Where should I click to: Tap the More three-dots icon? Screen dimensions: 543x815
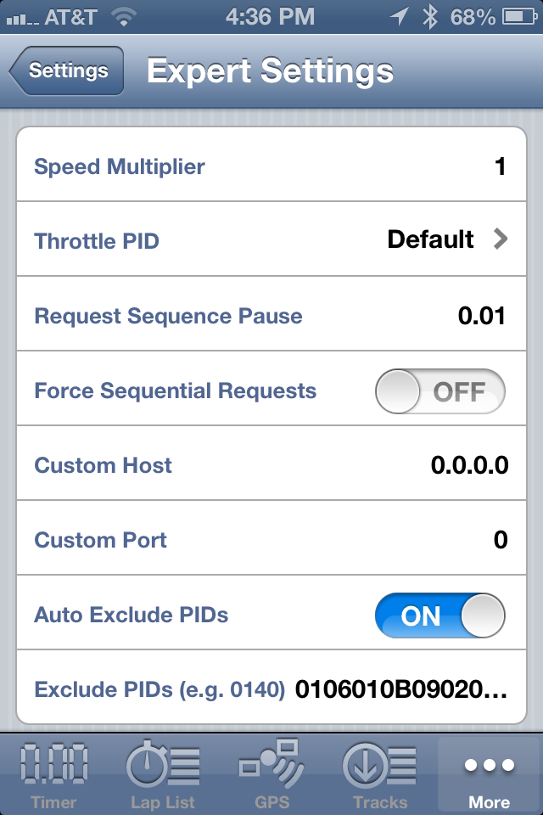click(490, 765)
